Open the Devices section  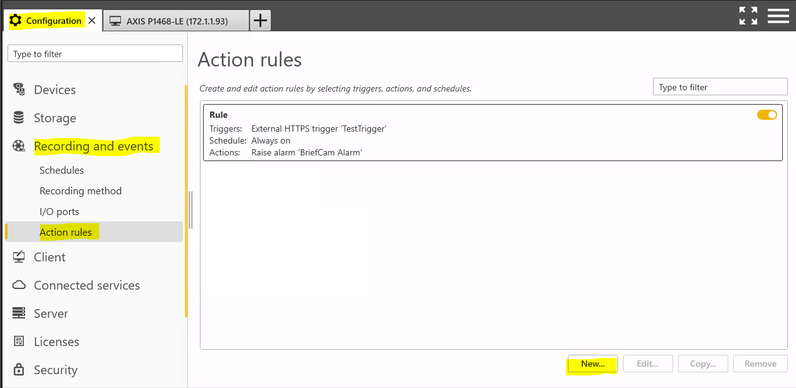[x=55, y=90]
